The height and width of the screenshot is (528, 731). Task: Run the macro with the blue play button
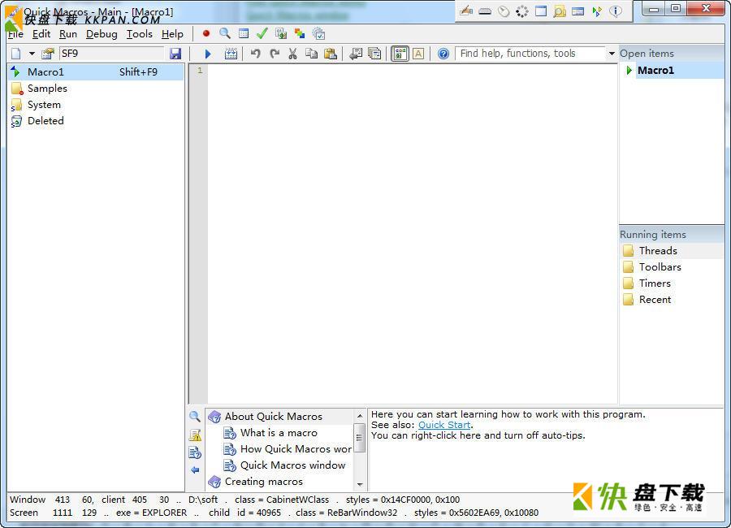pos(208,54)
